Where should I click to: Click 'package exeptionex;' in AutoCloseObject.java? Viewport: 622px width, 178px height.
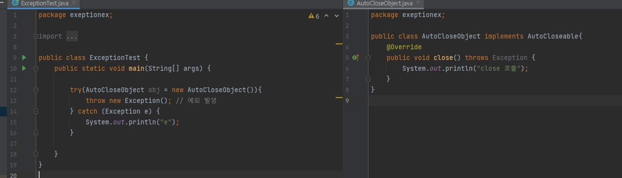tap(408, 15)
